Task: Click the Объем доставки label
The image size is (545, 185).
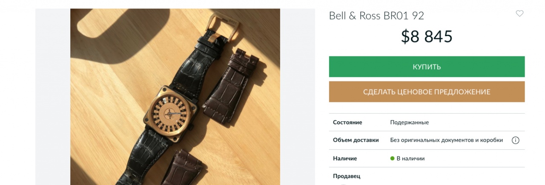Action: pos(356,140)
